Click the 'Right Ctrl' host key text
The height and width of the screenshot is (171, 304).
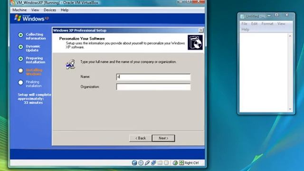tap(191, 163)
